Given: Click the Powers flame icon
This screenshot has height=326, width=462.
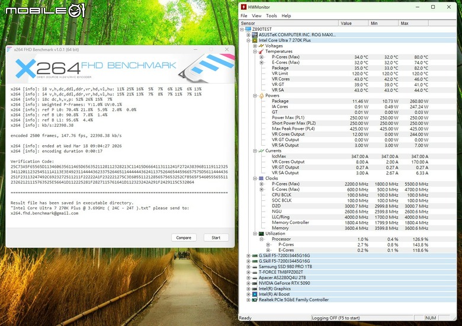Looking at the screenshot, I should pos(261,95).
